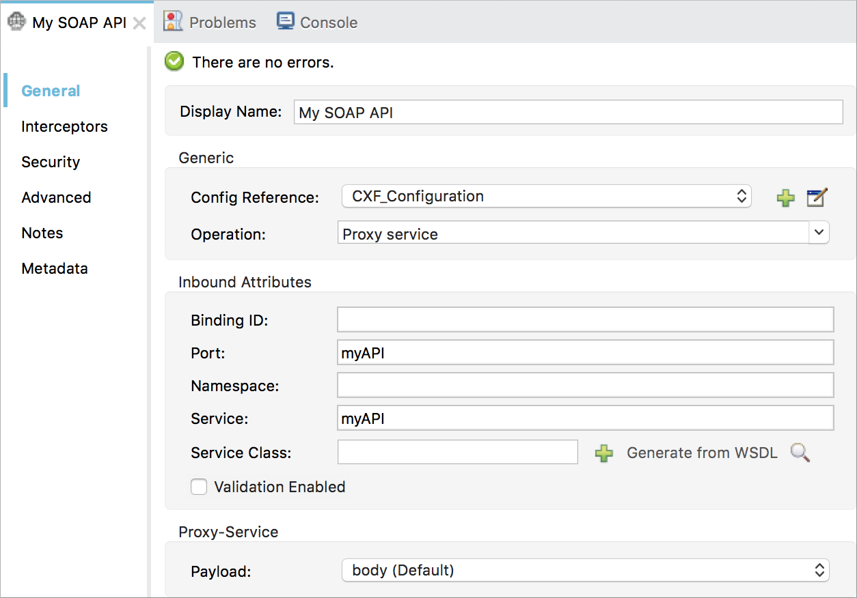The image size is (857, 598).
Task: Click the green plus to add new Config Reference
Action: (x=785, y=197)
